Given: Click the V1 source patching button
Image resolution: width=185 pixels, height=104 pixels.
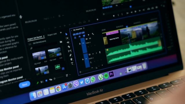Looking at the screenshot, I should click(x=83, y=43).
